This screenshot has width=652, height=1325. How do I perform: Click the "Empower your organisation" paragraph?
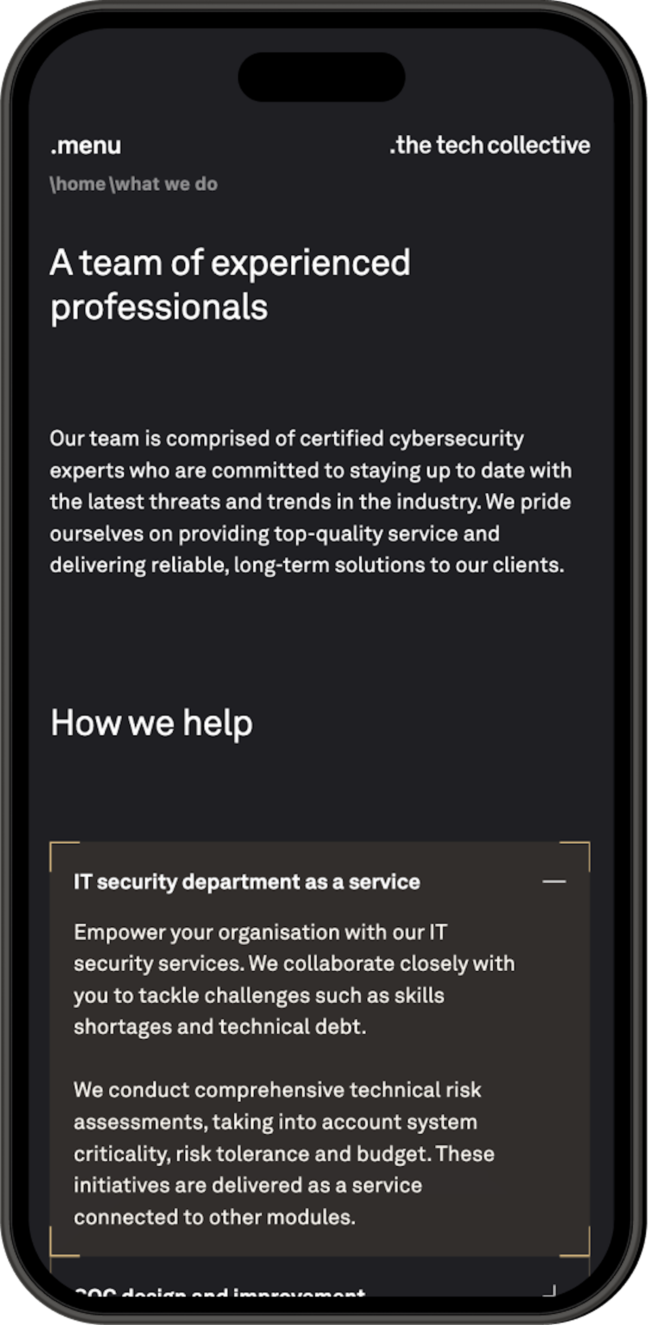tap(294, 979)
